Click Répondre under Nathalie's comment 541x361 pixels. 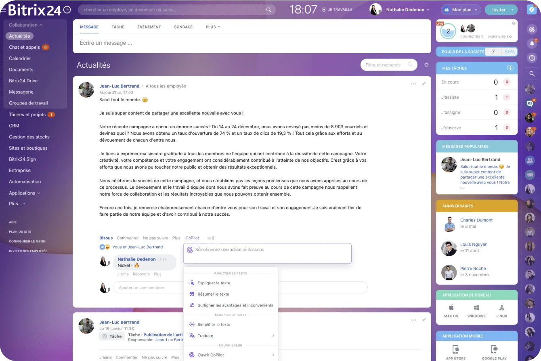(141, 274)
